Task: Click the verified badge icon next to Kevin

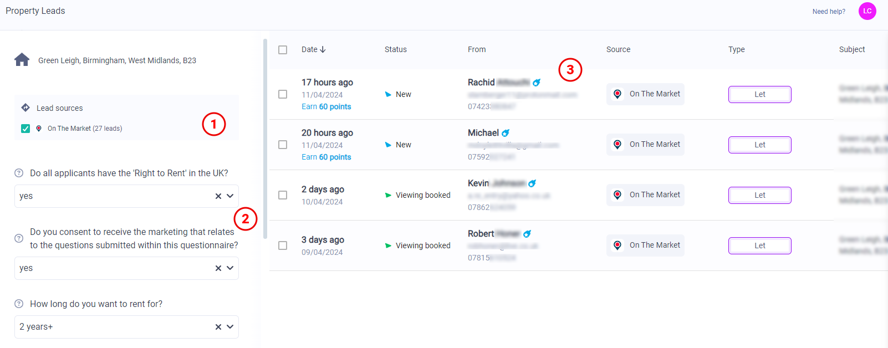Action: pos(532,183)
